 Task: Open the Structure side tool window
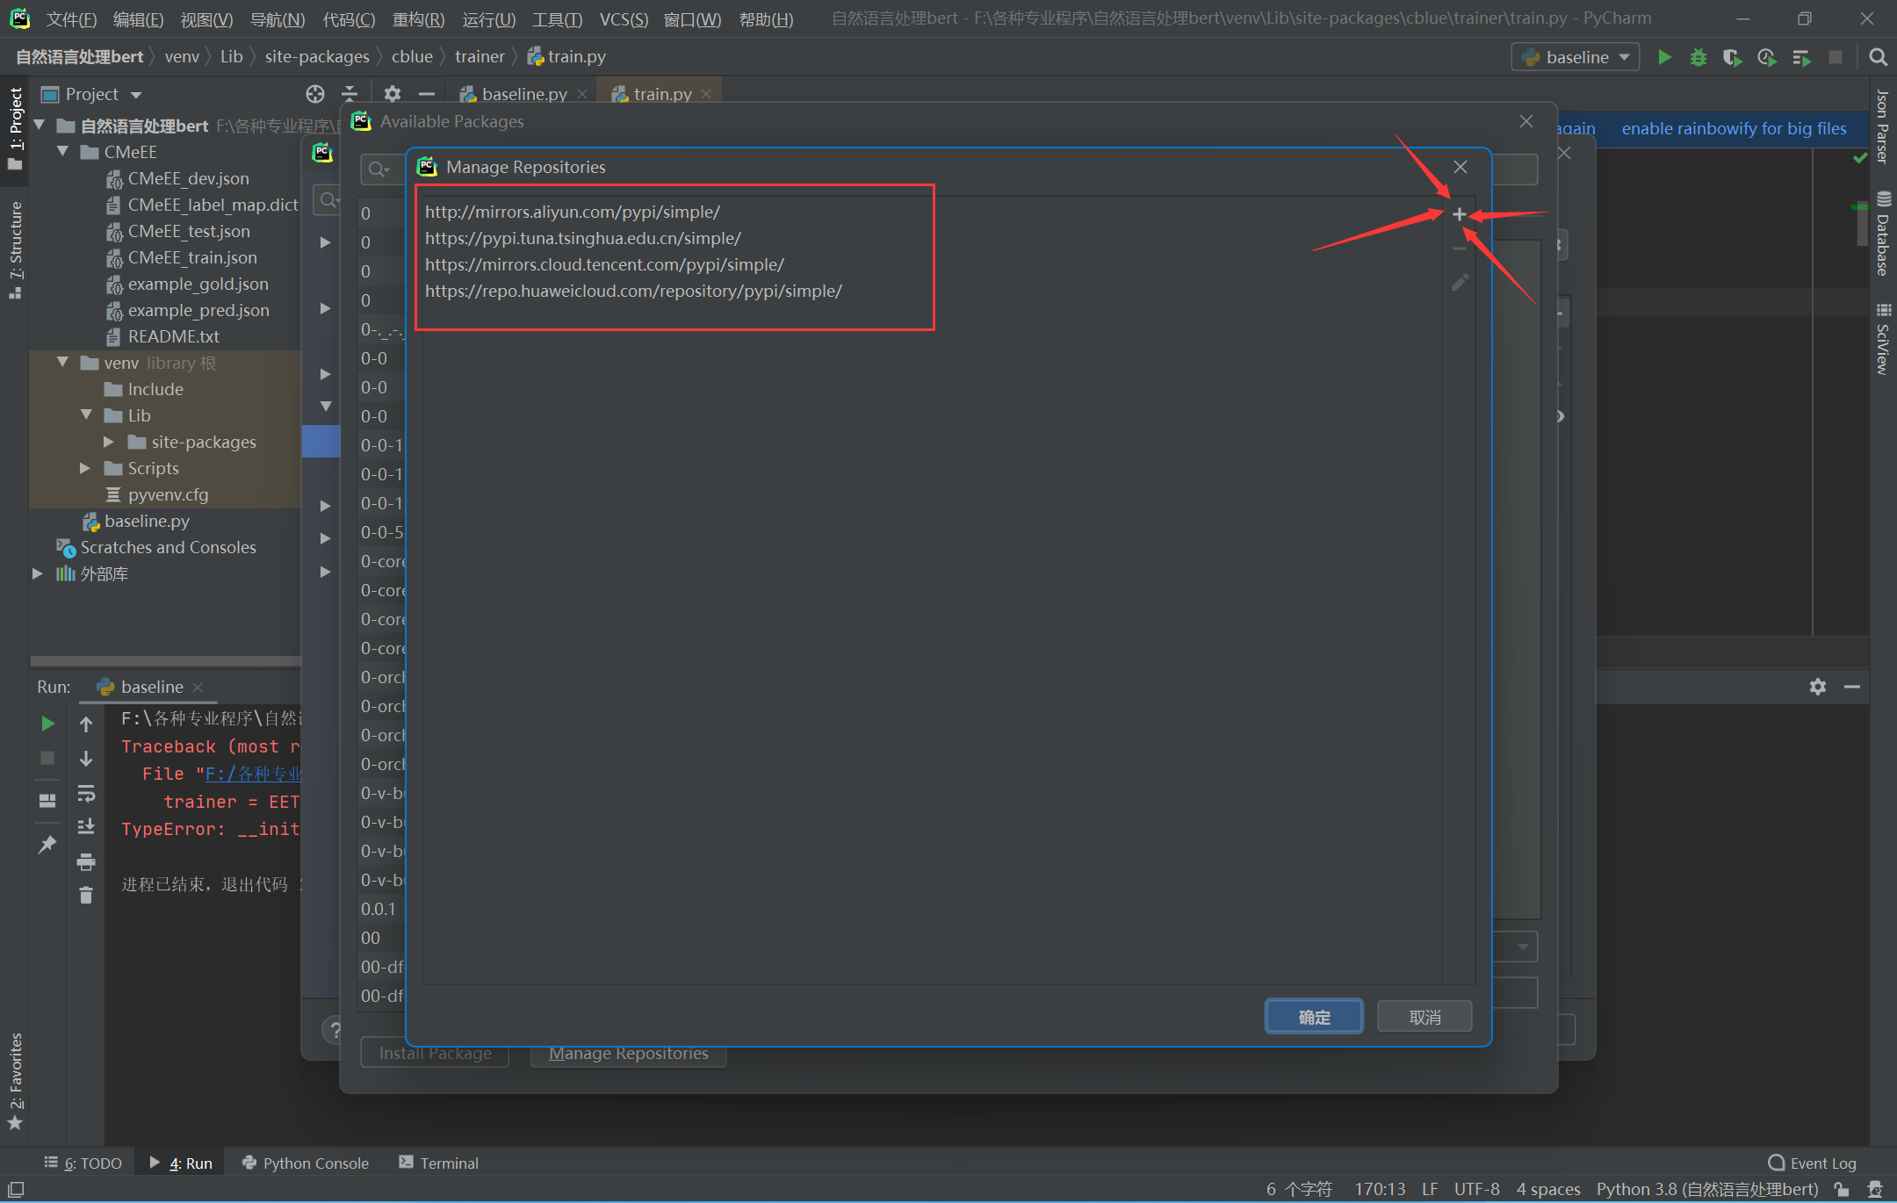point(15,250)
